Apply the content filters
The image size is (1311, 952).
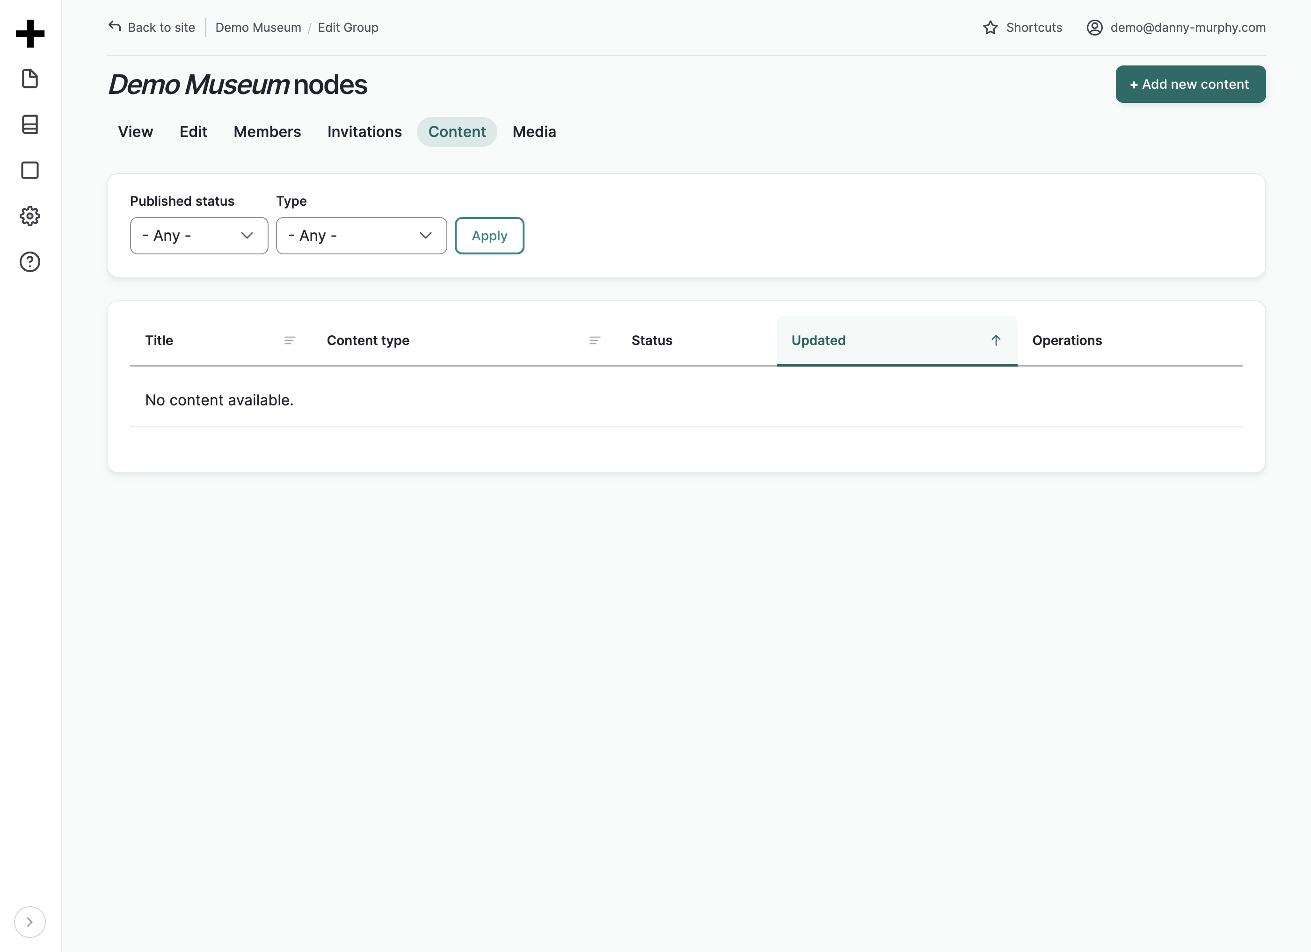pyautogui.click(x=489, y=236)
